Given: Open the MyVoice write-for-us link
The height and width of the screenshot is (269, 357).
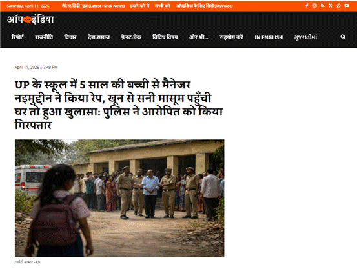Looking at the screenshot, I should point(204,6).
